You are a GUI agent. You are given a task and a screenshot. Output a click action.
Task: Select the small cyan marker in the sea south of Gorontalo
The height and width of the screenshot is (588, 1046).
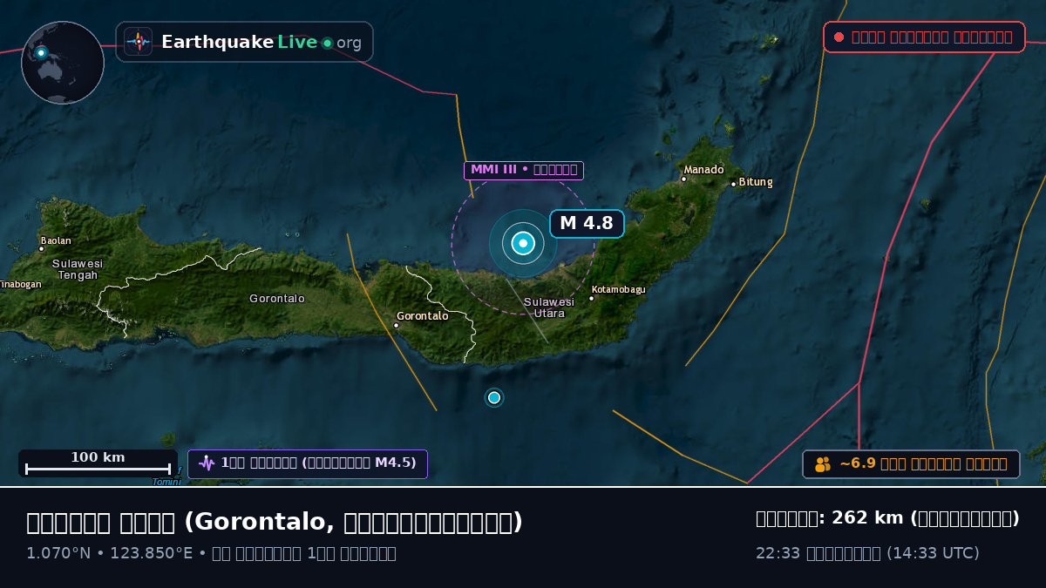coord(494,397)
